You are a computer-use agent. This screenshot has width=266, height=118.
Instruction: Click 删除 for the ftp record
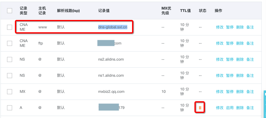[240, 43]
